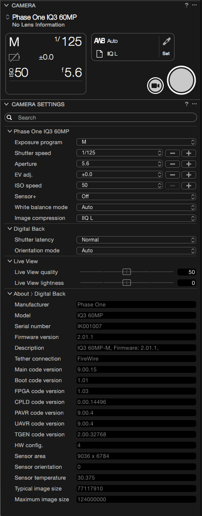The width and height of the screenshot is (202, 516).
Task: Click the Live View lightness value field
Action: (187, 283)
